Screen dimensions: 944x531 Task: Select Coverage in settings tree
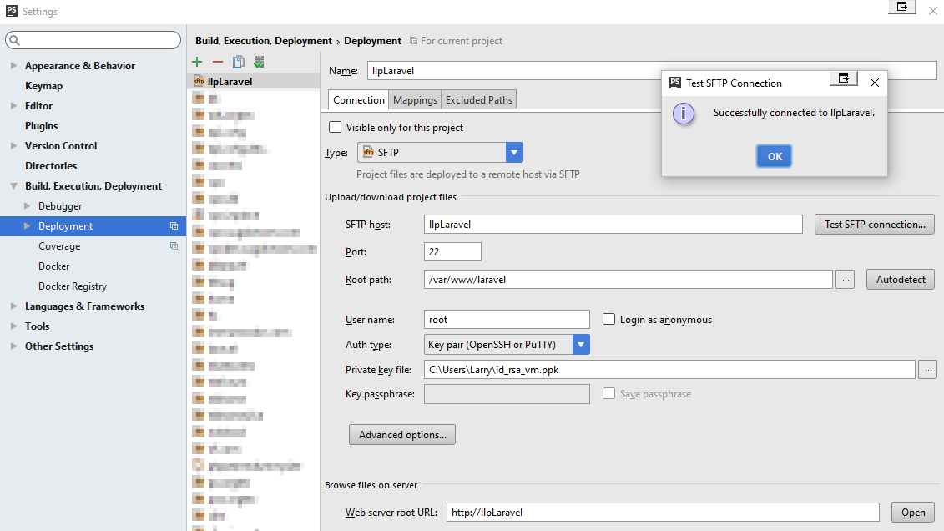(59, 246)
